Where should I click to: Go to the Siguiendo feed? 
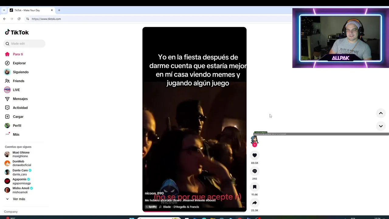[x=21, y=72]
